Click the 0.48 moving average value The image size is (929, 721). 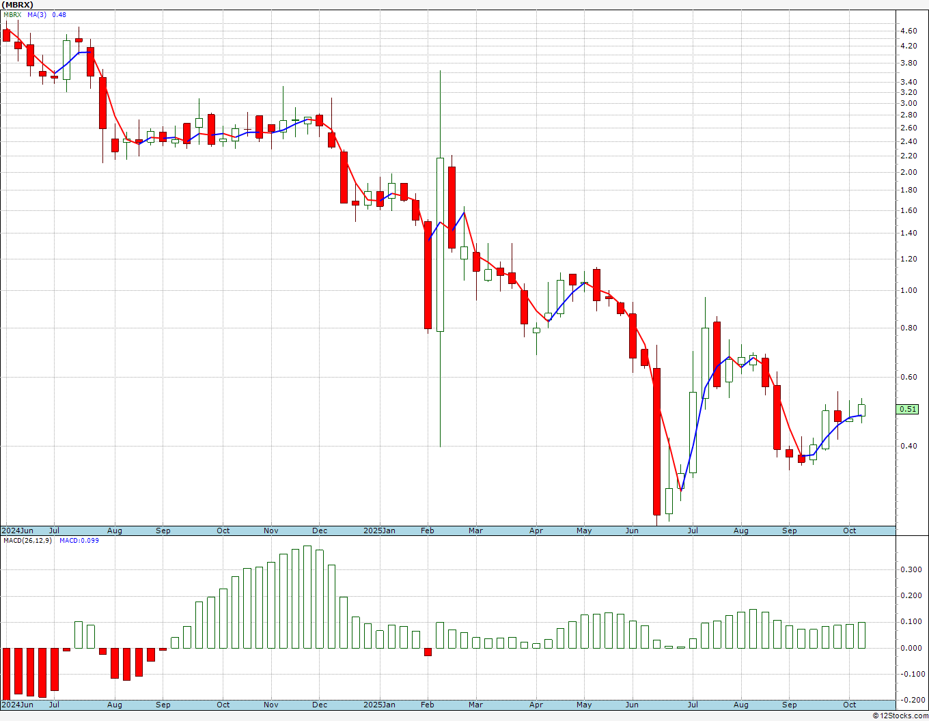tap(59, 14)
